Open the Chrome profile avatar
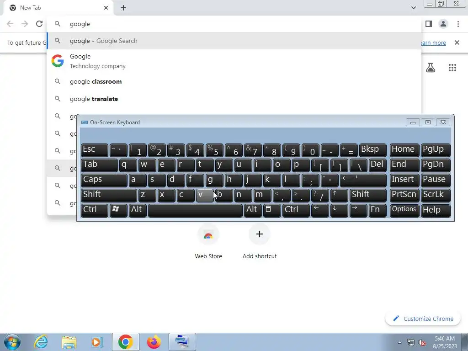Image resolution: width=468 pixels, height=351 pixels. click(x=443, y=24)
